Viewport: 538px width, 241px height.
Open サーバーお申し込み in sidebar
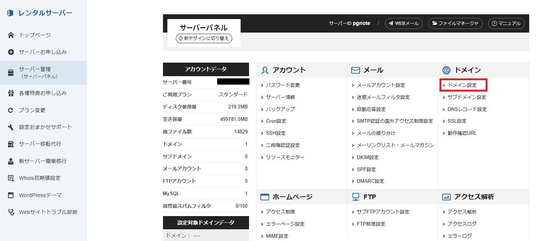[43, 52]
